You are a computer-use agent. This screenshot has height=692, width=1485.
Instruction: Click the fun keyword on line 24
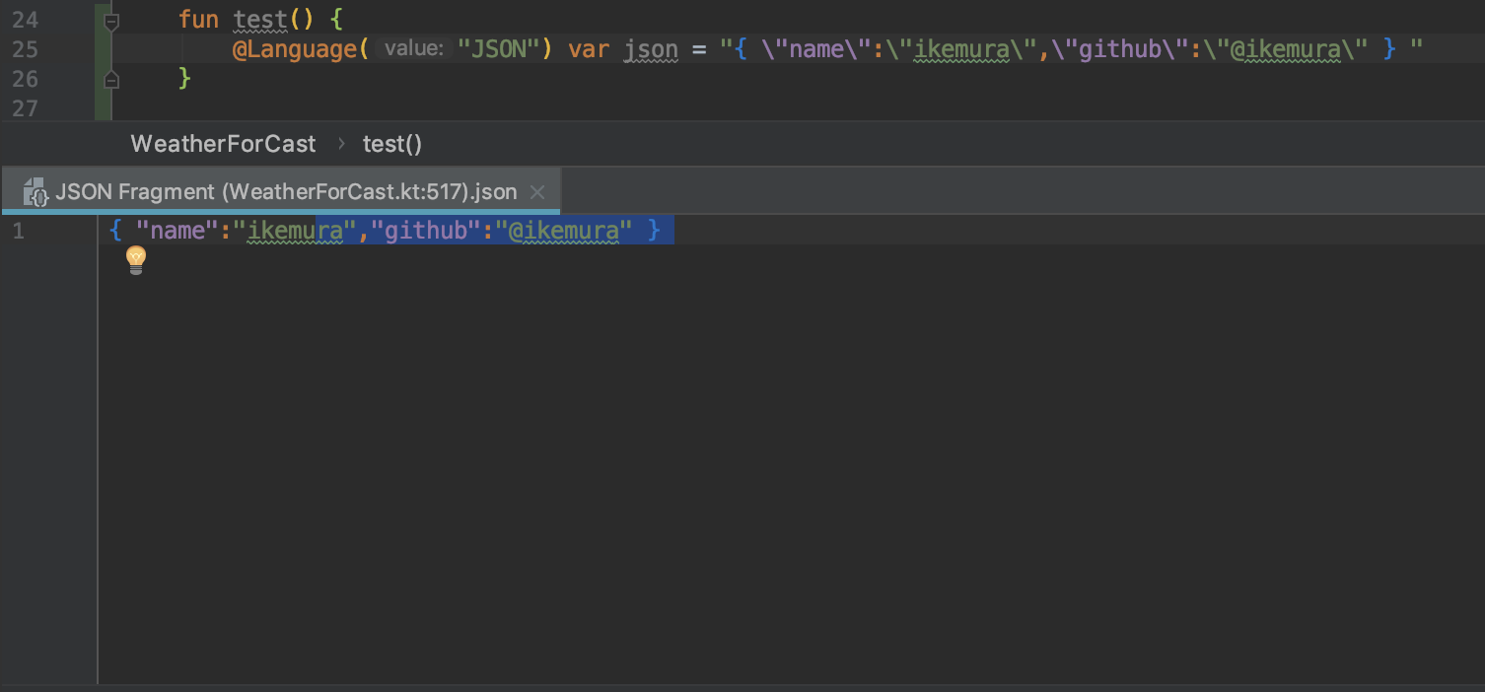coord(198,19)
